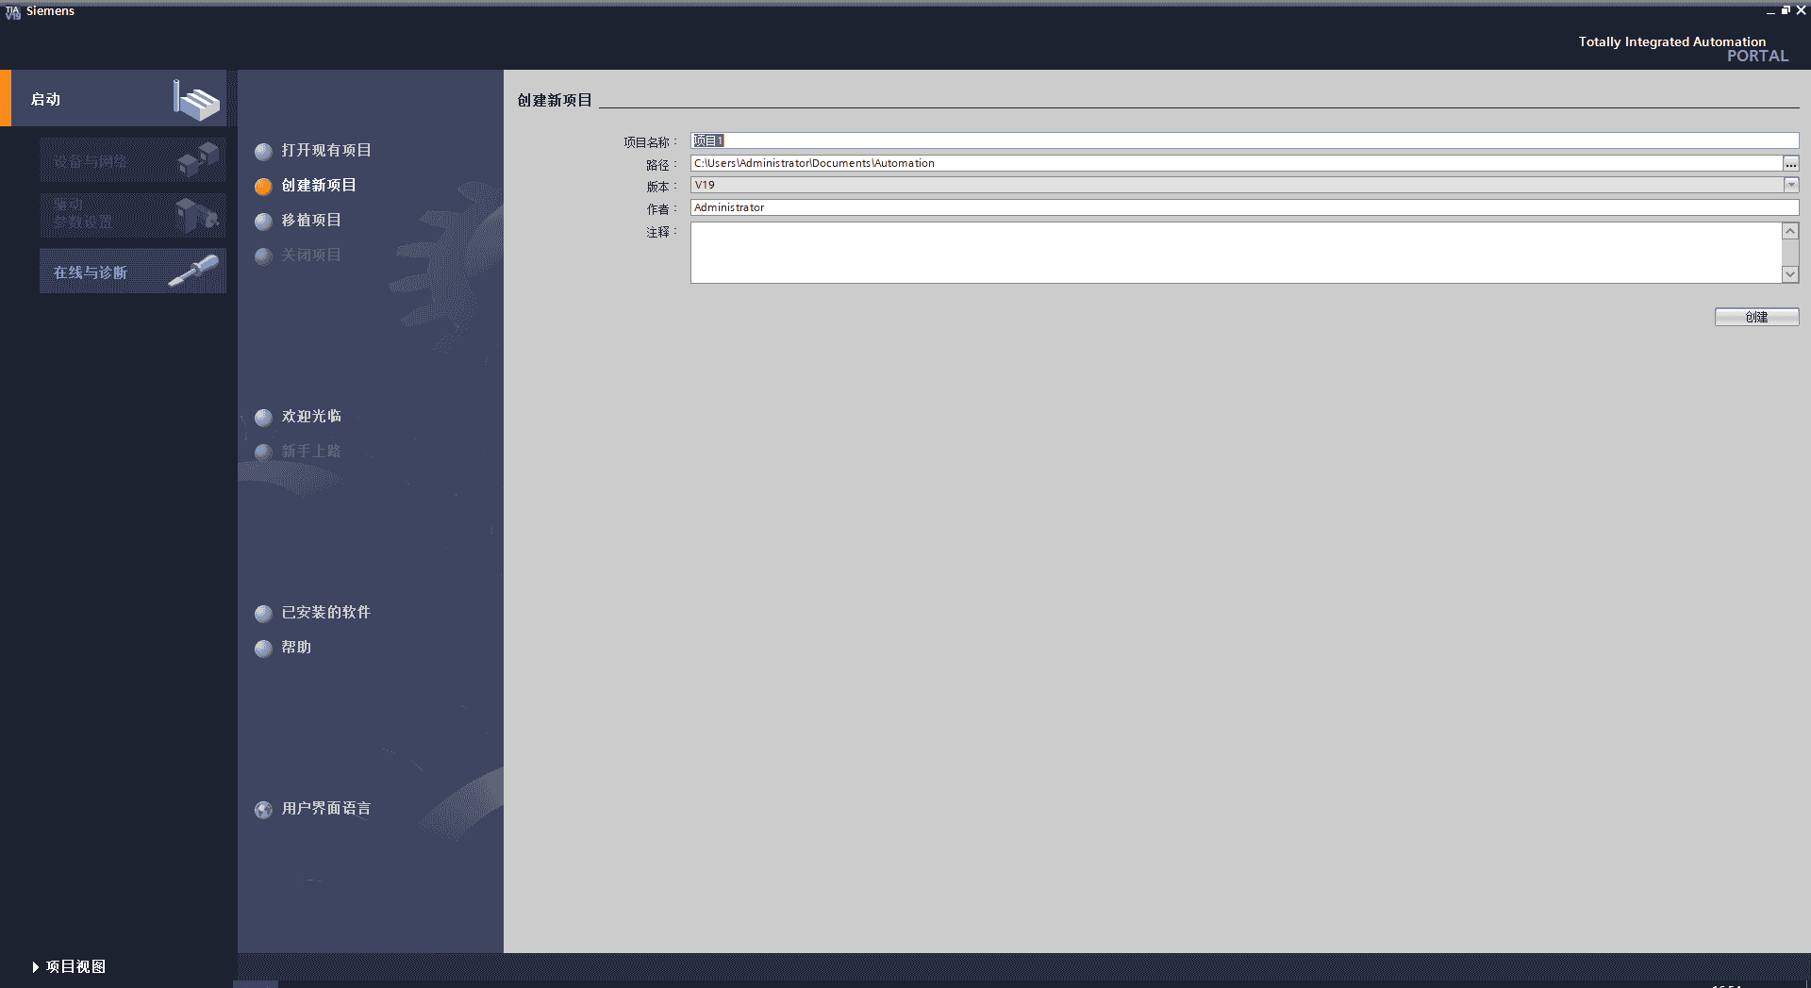
Task: Click the arrow icon beside 项目视图
Action: (36, 966)
